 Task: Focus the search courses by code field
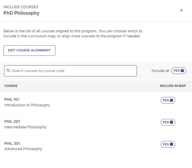click(x=70, y=71)
